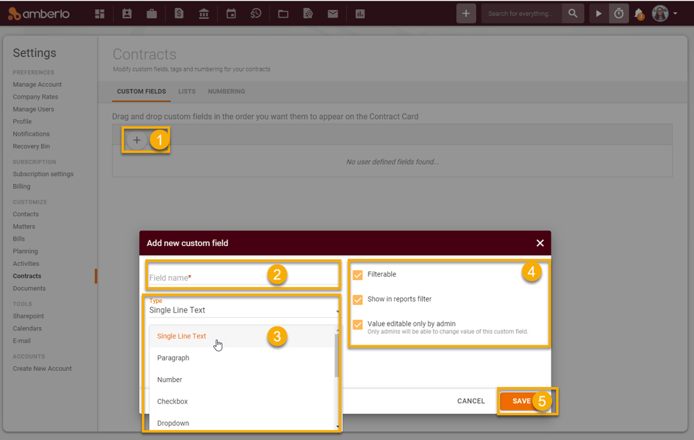
Task: Open the stopwatch timer icon
Action: [619, 13]
